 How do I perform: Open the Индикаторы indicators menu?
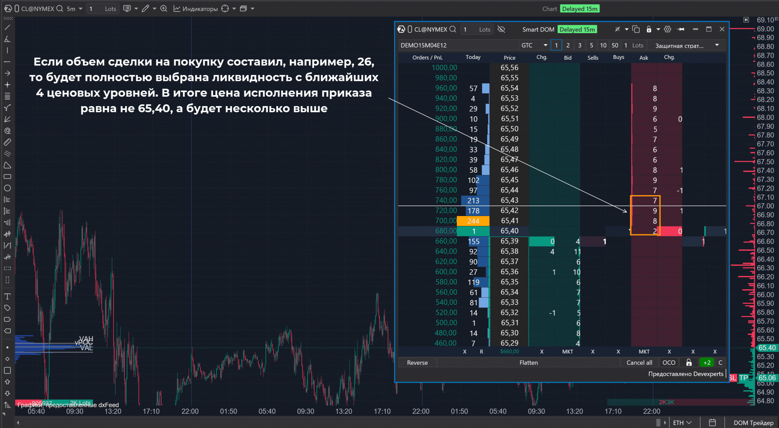[196, 8]
